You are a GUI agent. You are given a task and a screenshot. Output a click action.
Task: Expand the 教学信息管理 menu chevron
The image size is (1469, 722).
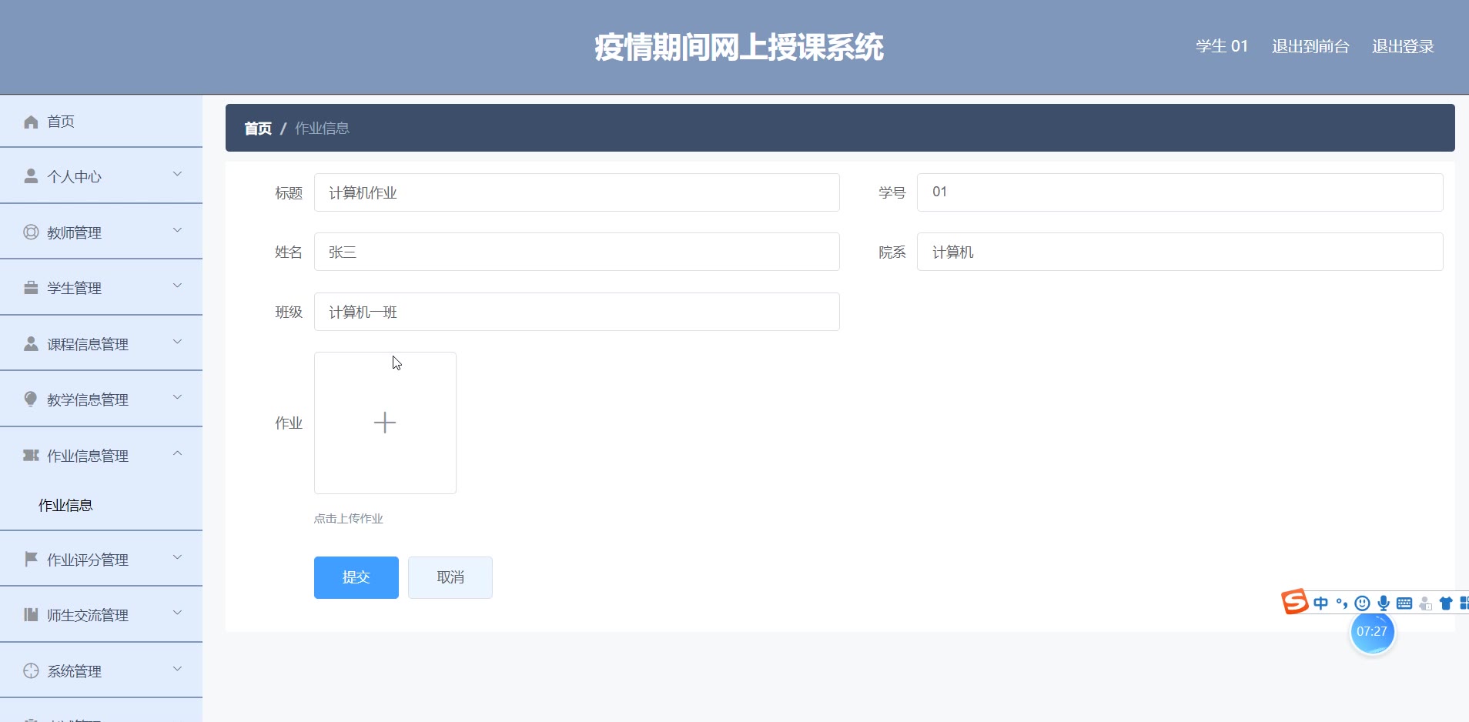tap(177, 397)
